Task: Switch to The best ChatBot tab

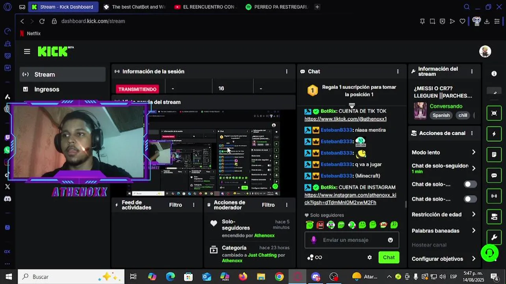Action: coord(135,7)
